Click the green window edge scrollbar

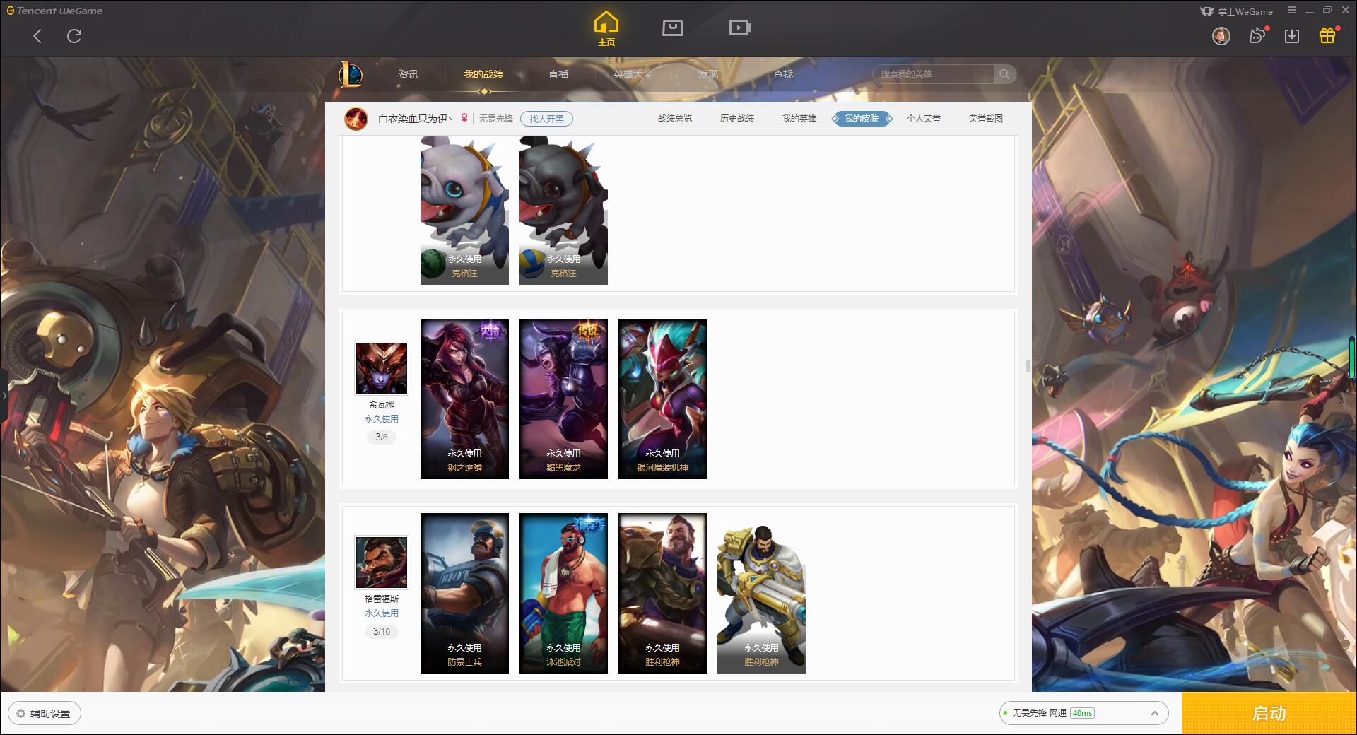[x=1353, y=357]
